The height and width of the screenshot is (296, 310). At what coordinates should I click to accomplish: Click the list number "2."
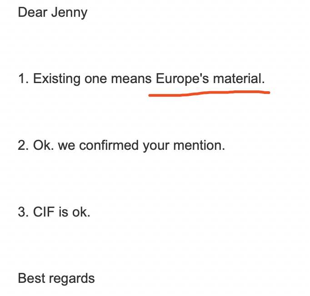[x=24, y=145]
